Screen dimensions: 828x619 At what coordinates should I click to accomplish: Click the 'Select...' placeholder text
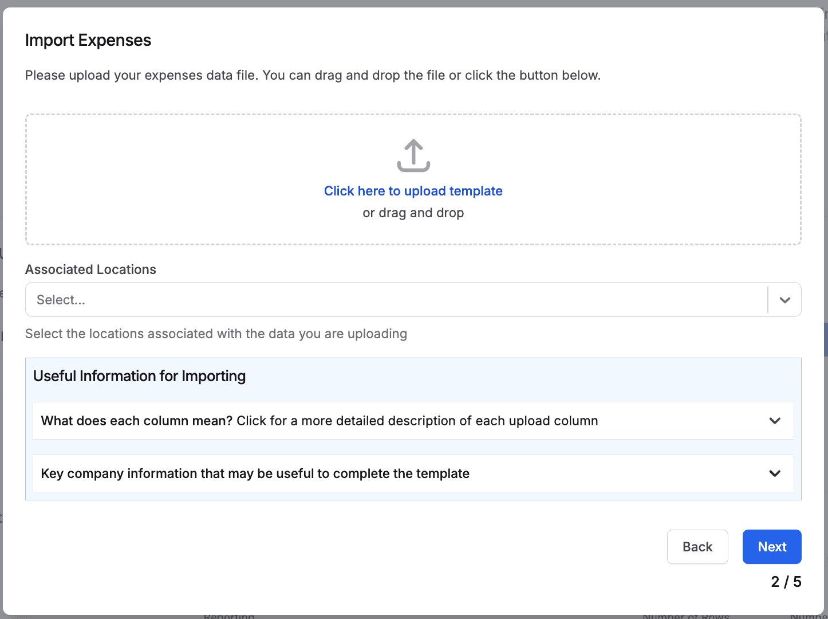coord(61,300)
